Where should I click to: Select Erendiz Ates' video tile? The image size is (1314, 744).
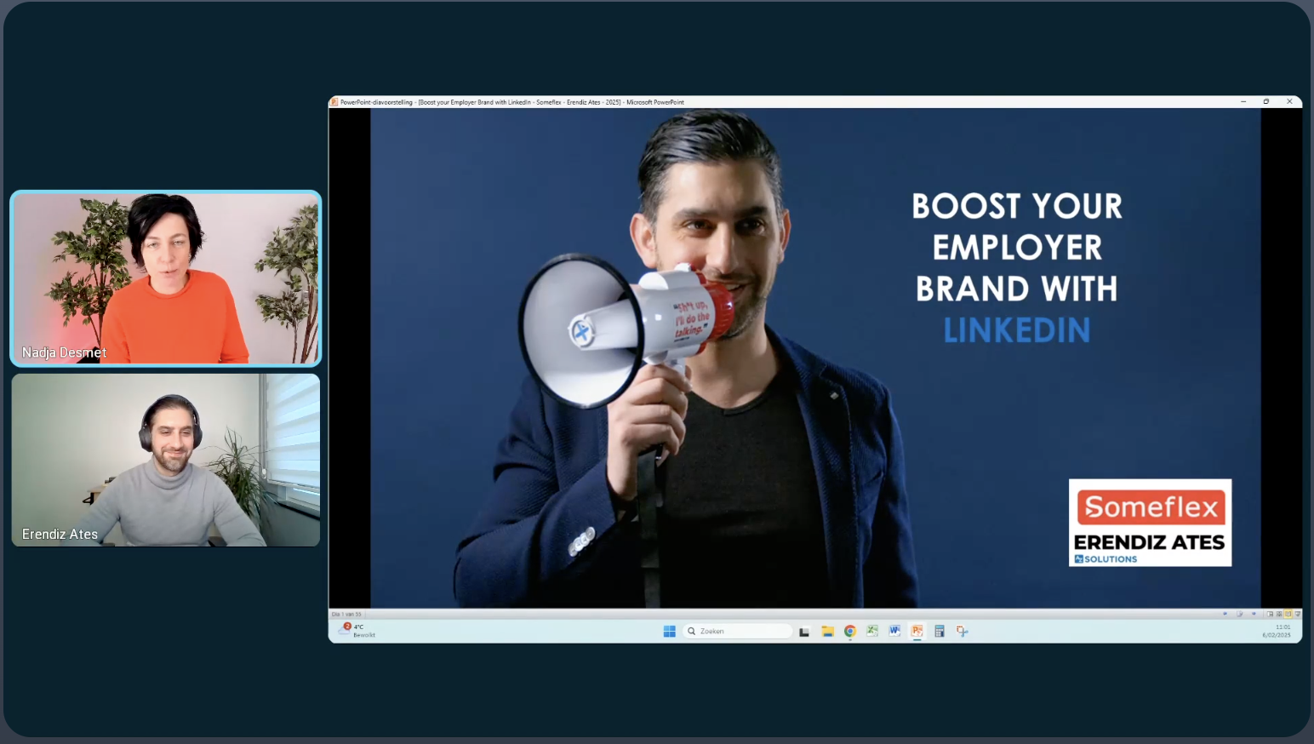(x=166, y=460)
